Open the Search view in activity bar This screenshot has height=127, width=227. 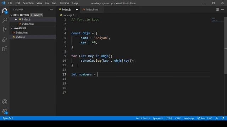(x=5, y=20)
